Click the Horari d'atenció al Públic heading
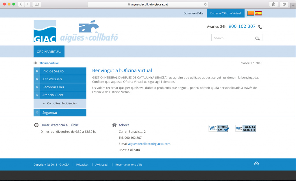The height and width of the screenshot is (181, 296). tap(60, 125)
